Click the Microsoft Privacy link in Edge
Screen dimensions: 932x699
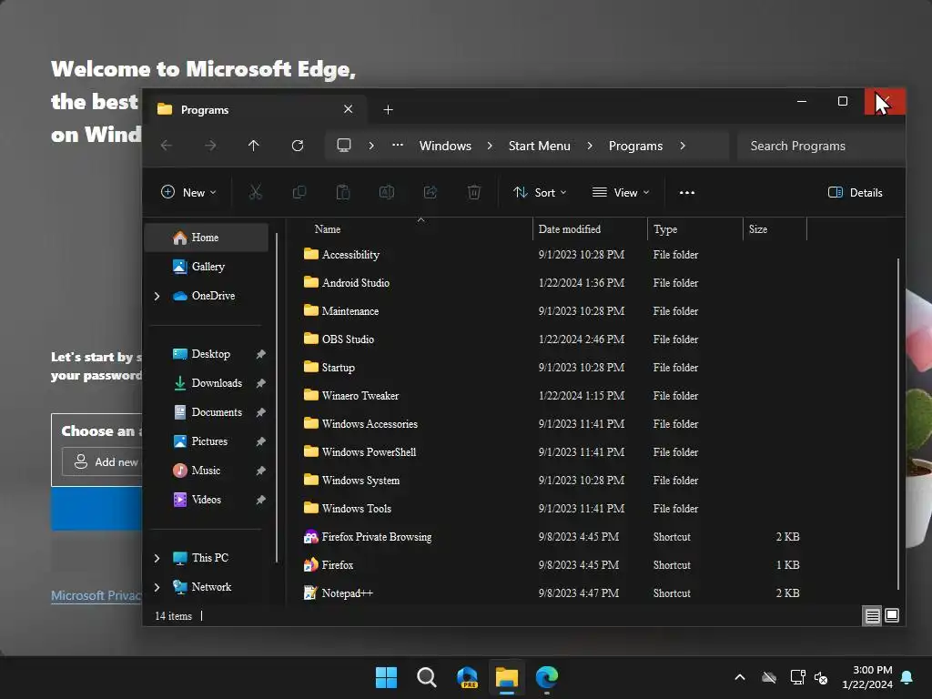[96, 595]
